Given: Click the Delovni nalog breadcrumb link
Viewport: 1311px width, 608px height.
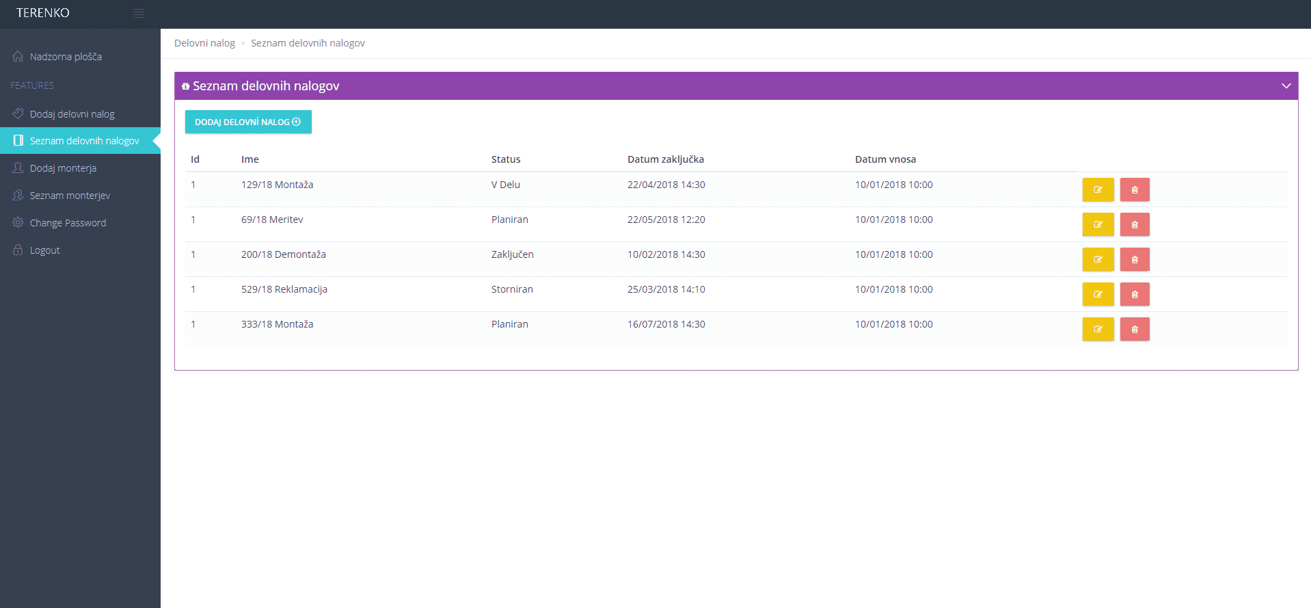Looking at the screenshot, I should (x=204, y=43).
